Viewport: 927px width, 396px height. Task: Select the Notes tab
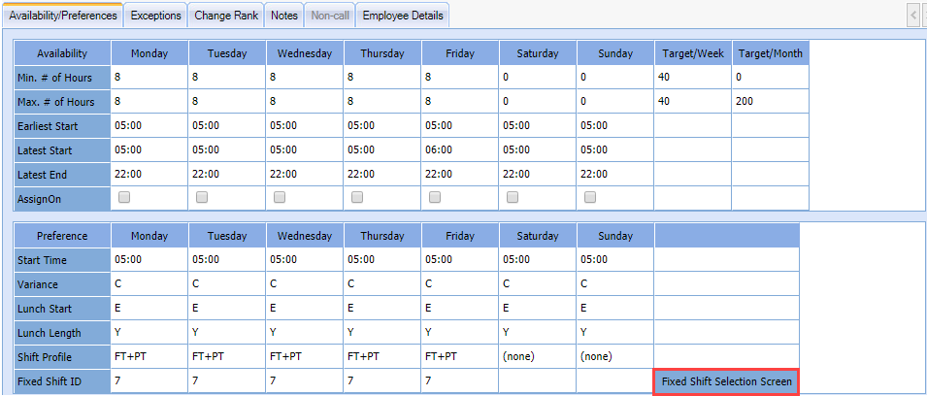click(x=284, y=16)
